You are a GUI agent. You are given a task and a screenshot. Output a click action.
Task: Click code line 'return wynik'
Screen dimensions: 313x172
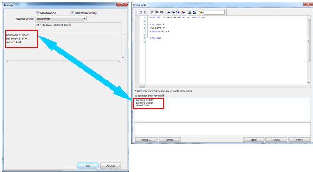click(x=160, y=31)
